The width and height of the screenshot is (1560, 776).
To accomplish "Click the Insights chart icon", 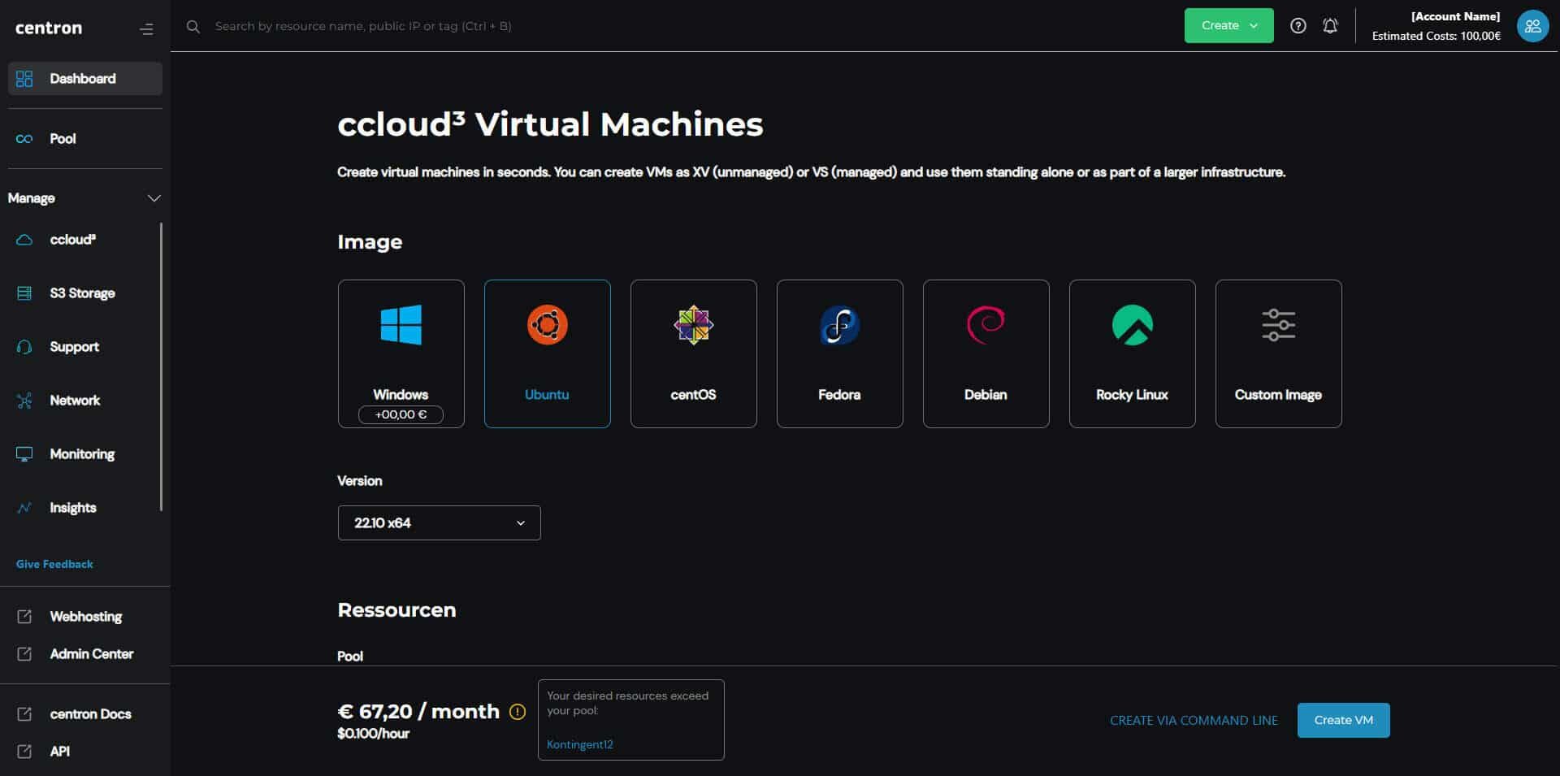I will click(x=24, y=508).
